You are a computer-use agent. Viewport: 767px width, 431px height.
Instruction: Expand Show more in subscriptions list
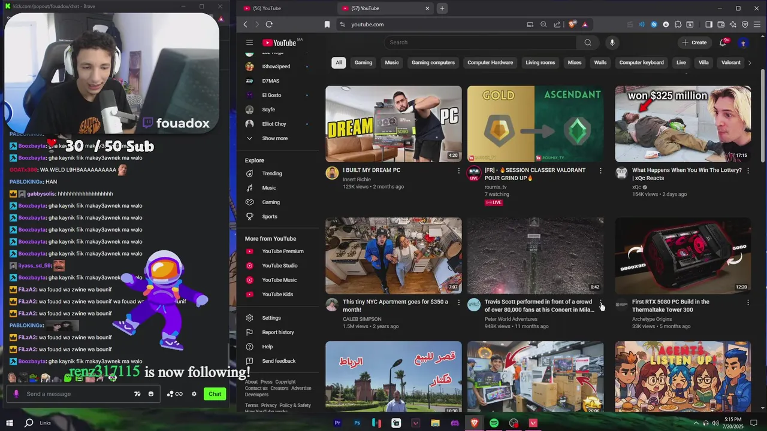pyautogui.click(x=276, y=138)
